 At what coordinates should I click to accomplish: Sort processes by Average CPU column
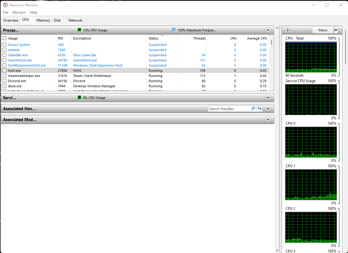point(257,38)
